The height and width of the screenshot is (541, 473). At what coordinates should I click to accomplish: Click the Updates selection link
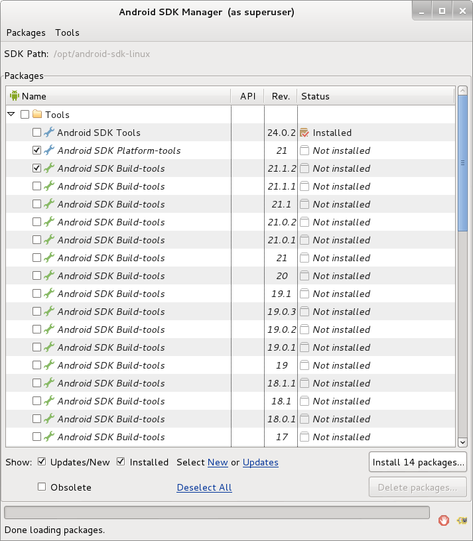pos(260,462)
